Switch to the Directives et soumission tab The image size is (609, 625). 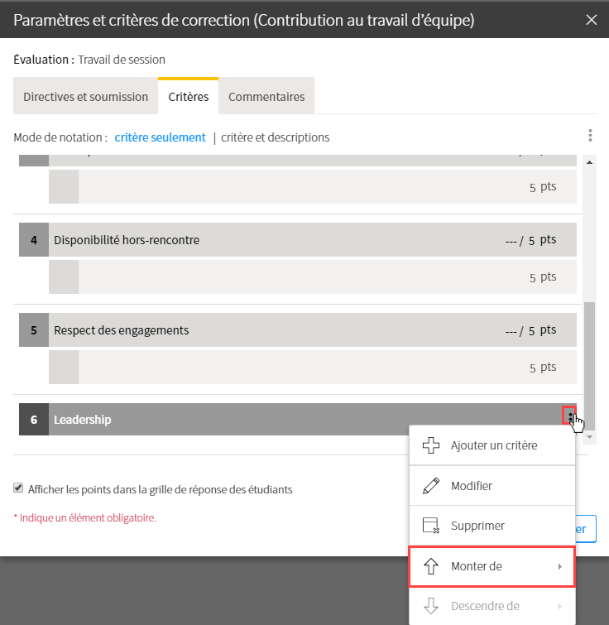point(85,97)
